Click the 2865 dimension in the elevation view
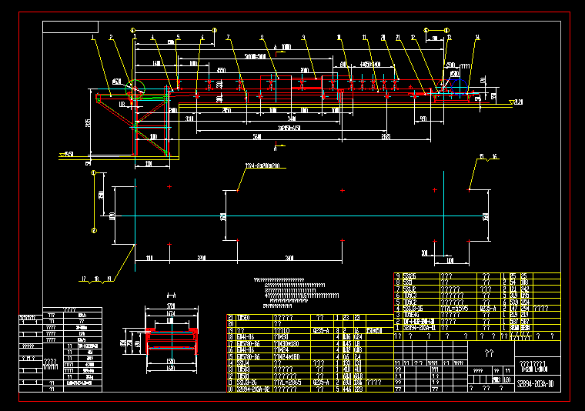This screenshot has width=585, height=411. click(x=386, y=136)
